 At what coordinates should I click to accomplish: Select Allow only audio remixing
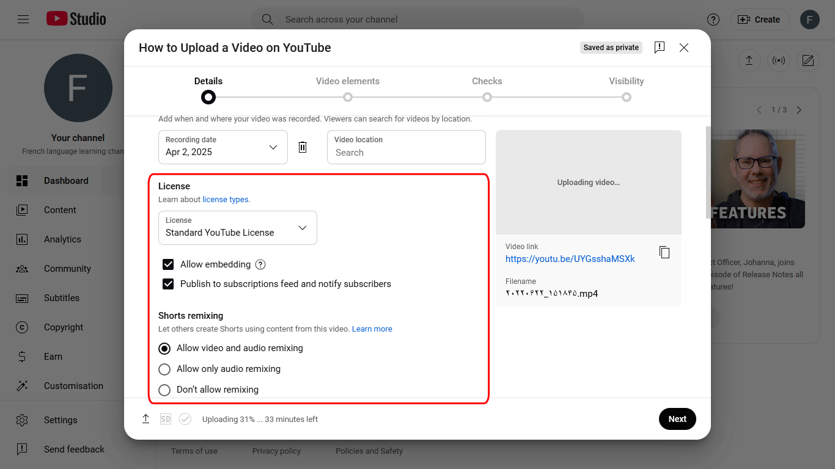click(164, 369)
